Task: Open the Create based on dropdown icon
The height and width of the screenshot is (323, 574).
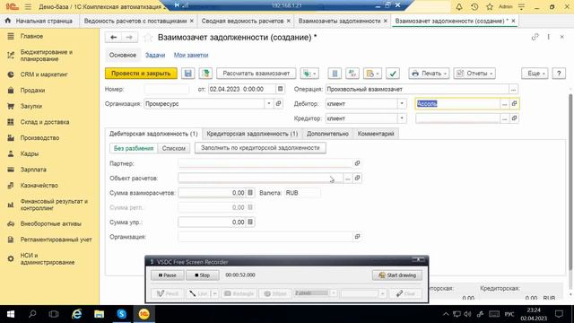Action: pyautogui.click(x=309, y=74)
